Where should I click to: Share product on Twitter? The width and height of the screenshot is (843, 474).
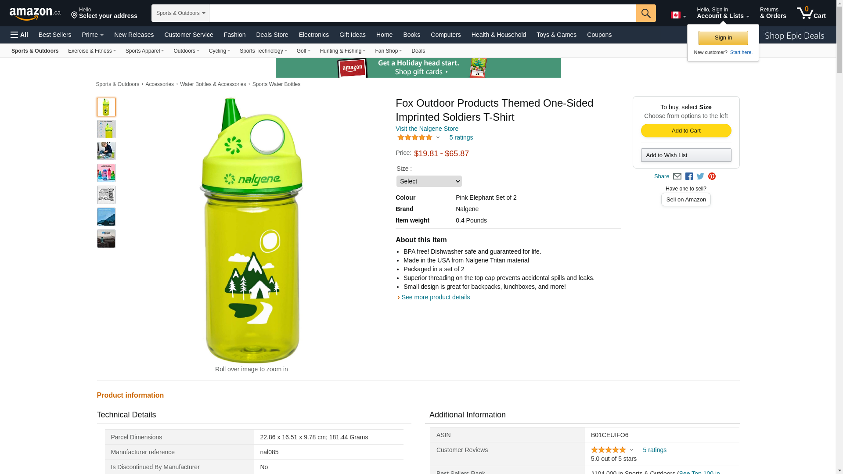(700, 176)
